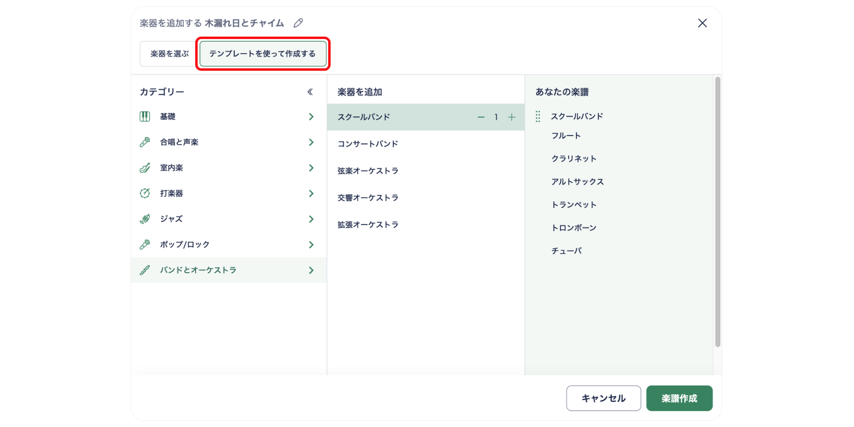Viewport: 854px width, 427px height.
Task: Select the コンサートバンド template
Action: coord(368,143)
